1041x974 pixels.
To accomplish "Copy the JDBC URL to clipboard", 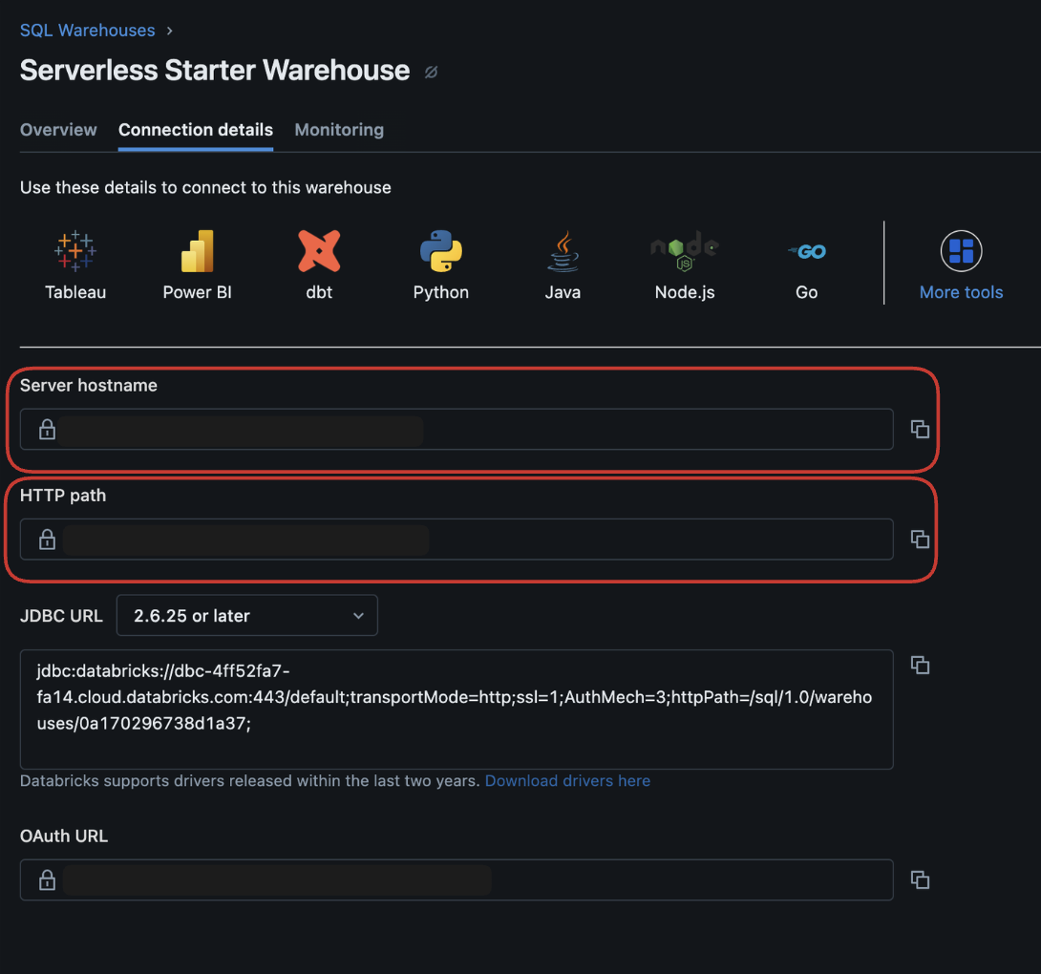I will [920, 665].
